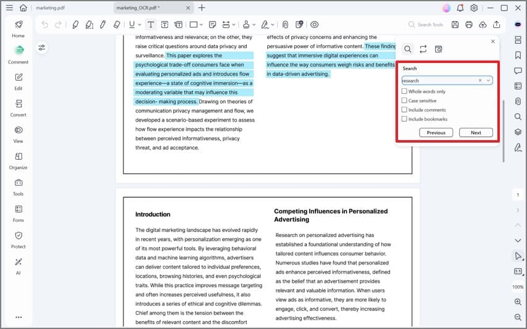The width and height of the screenshot is (527, 329).
Task: Share the document via export icon
Action: 496,25
